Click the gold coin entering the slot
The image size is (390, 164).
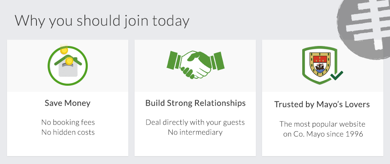pyautogui.click(x=69, y=60)
